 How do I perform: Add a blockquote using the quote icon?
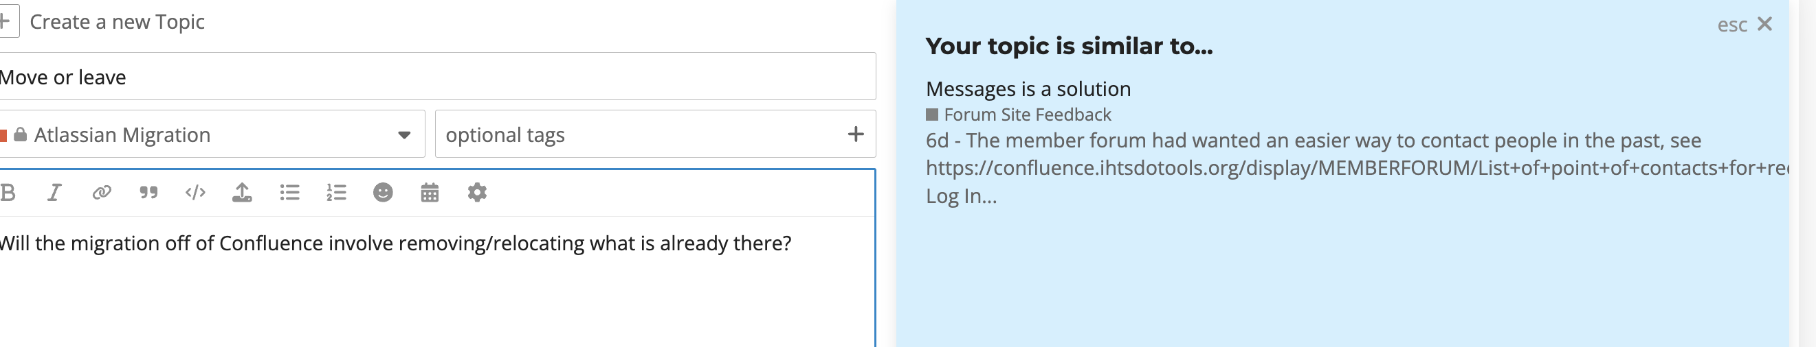[148, 192]
